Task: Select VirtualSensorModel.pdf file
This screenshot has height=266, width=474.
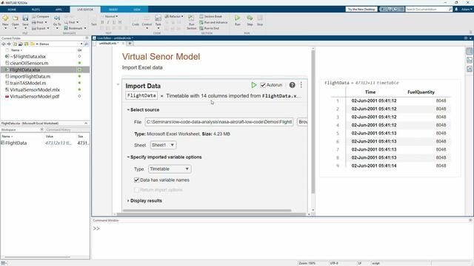Action: 35,97
